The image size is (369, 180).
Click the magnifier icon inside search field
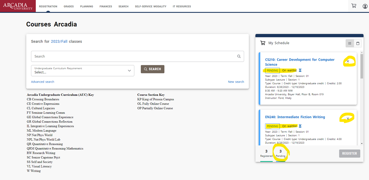tap(239, 56)
